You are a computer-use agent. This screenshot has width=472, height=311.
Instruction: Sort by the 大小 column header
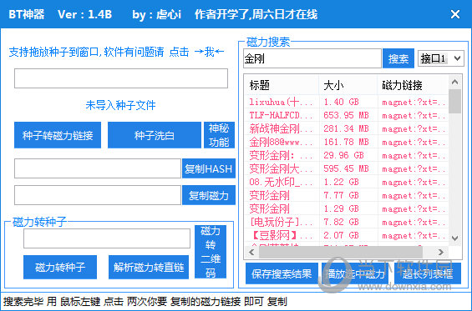click(x=348, y=85)
